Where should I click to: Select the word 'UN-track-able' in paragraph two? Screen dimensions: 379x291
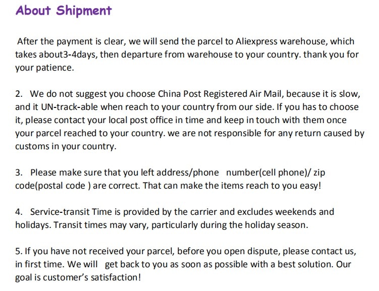tap(69, 107)
